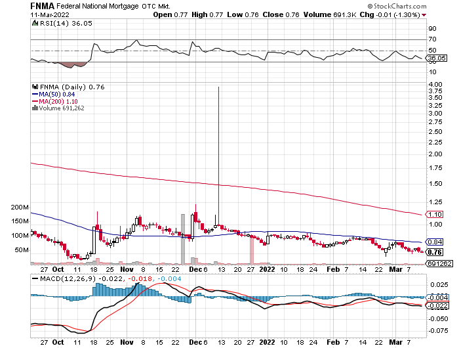This screenshot has width=459, height=348.
Task: Click the 200M volume axis label
Action: pyautogui.click(x=20, y=207)
